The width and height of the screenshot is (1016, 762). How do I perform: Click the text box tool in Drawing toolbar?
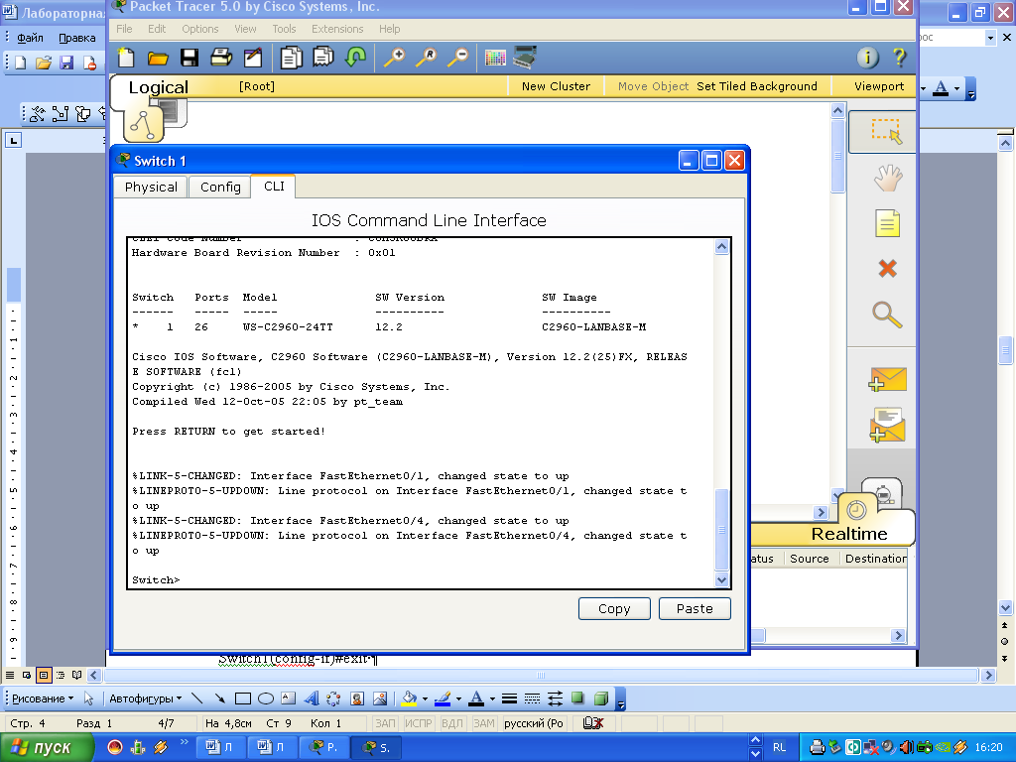289,698
